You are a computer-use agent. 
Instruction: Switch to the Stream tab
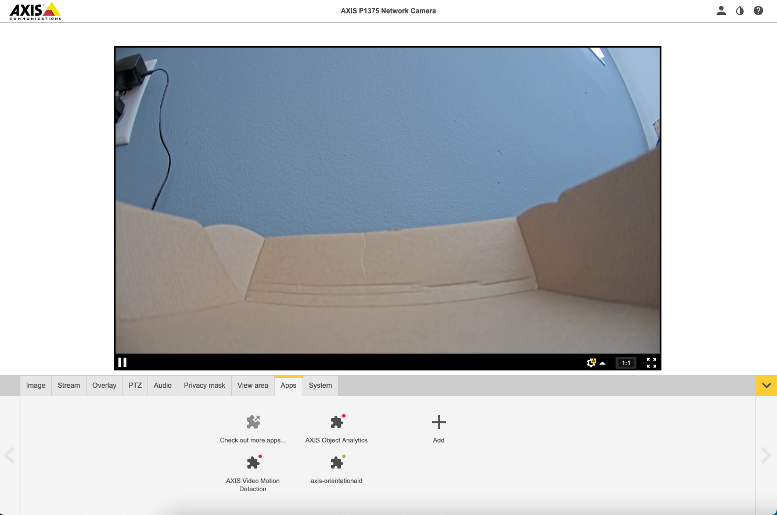pos(69,386)
